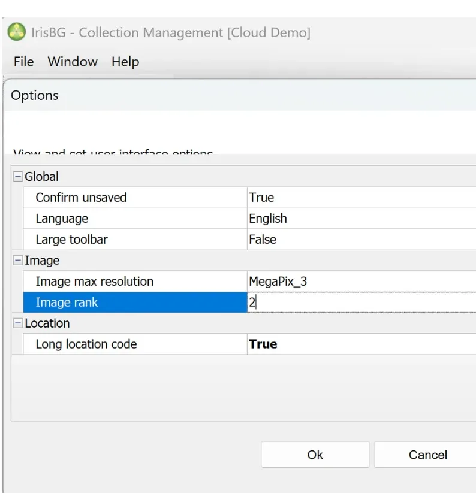Viewport: 476px width, 493px height.
Task: Confirm options with the Ok button
Action: coord(315,455)
